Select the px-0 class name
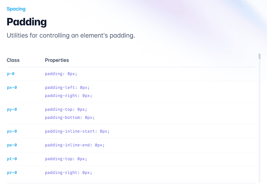The width and height of the screenshot is (267, 185). 12,88
